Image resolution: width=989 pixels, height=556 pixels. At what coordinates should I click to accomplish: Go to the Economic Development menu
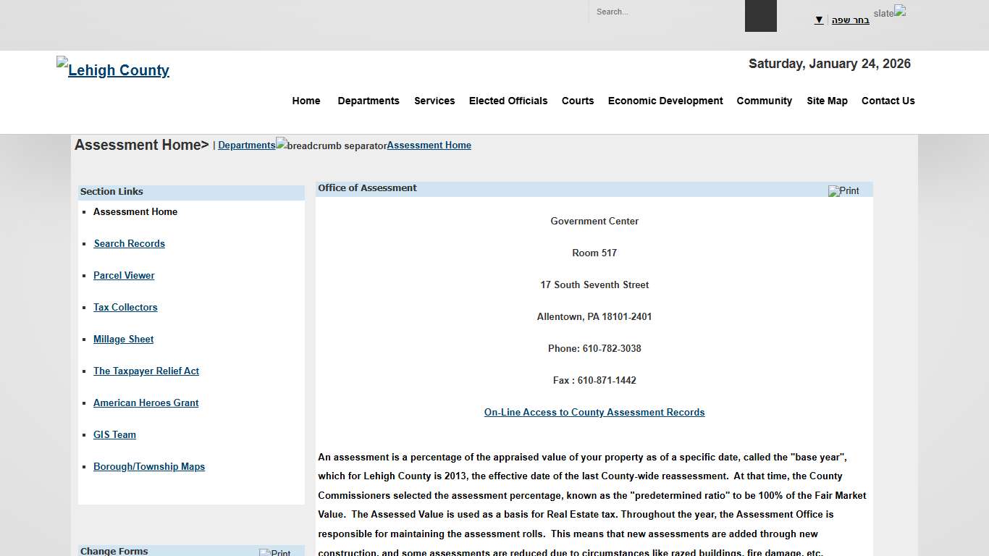(665, 101)
